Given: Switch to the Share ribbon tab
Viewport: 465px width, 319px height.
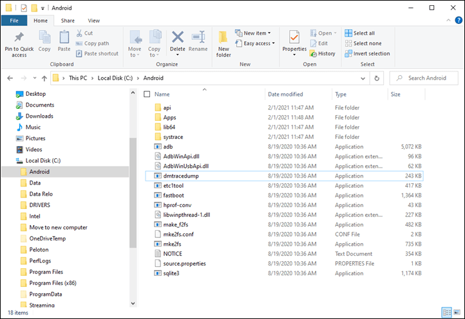Looking at the screenshot, I should tap(68, 21).
